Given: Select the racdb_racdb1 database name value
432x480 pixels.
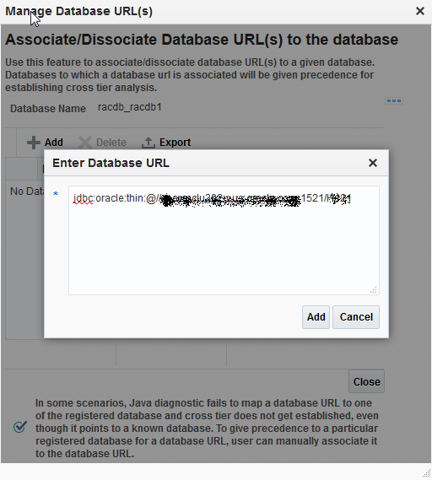Looking at the screenshot, I should click(x=129, y=107).
